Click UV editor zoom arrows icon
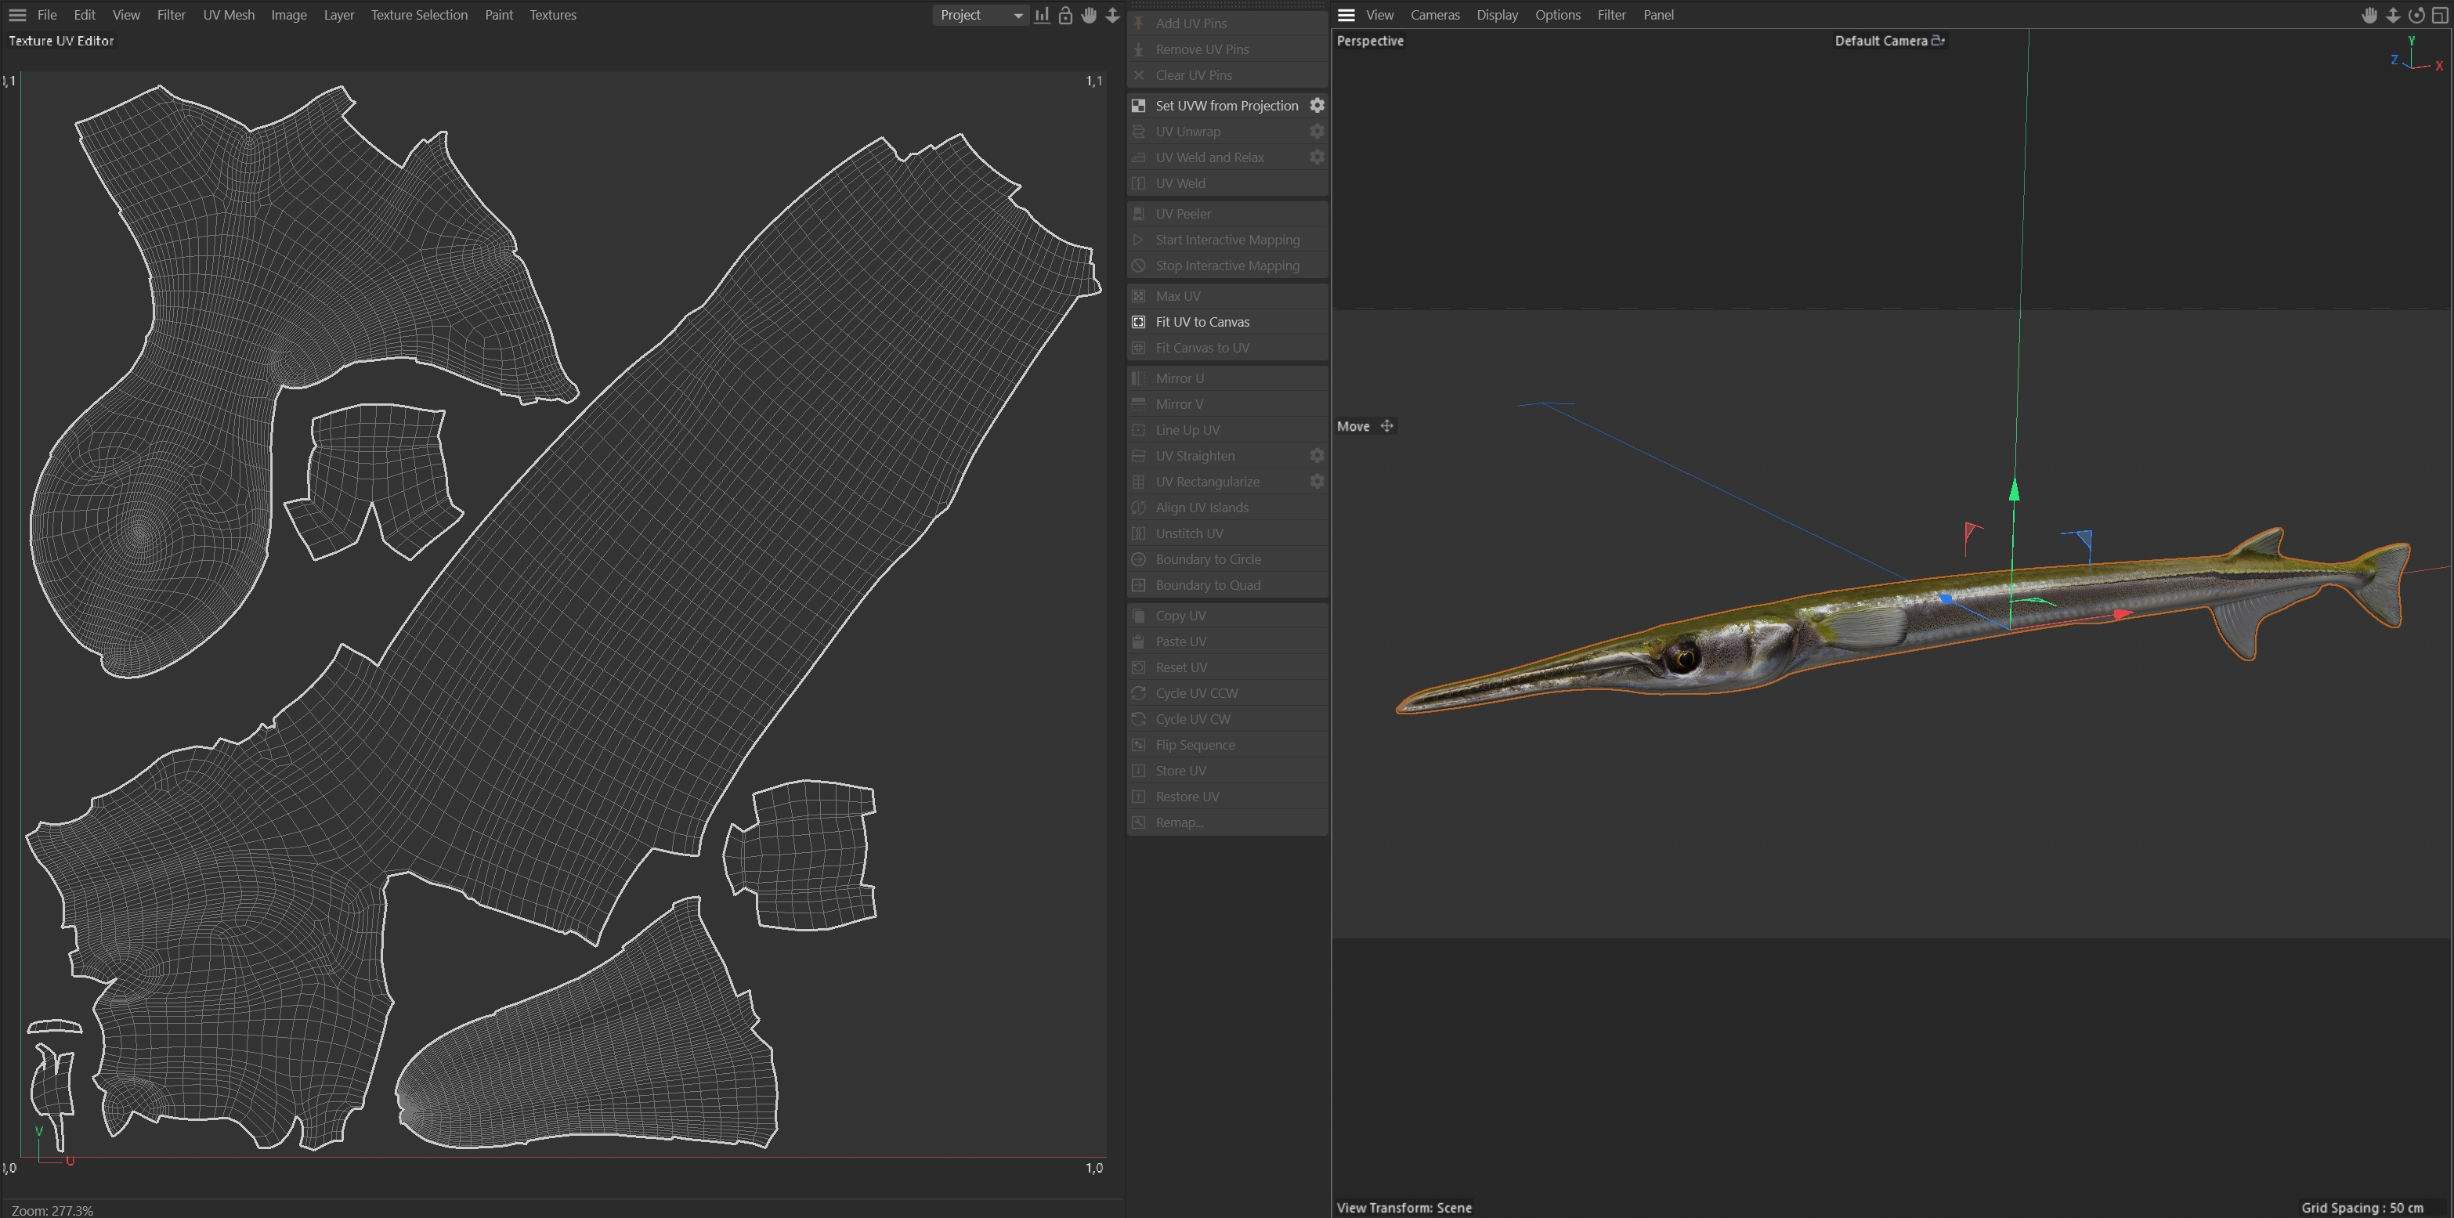The height and width of the screenshot is (1218, 2454). (x=1111, y=15)
